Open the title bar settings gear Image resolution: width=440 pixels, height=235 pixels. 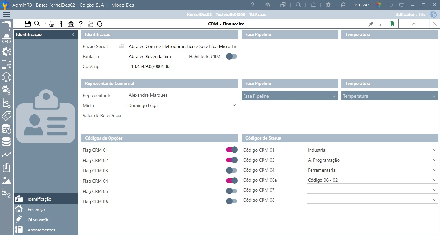328,5
